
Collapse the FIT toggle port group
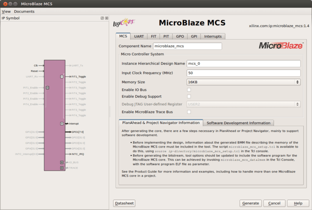[x=62, y=76]
